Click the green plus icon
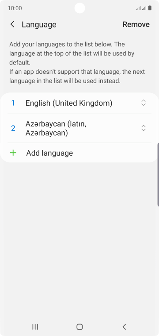 click(x=13, y=153)
